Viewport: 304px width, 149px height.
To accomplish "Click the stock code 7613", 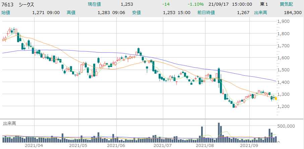I will click(x=8, y=4).
